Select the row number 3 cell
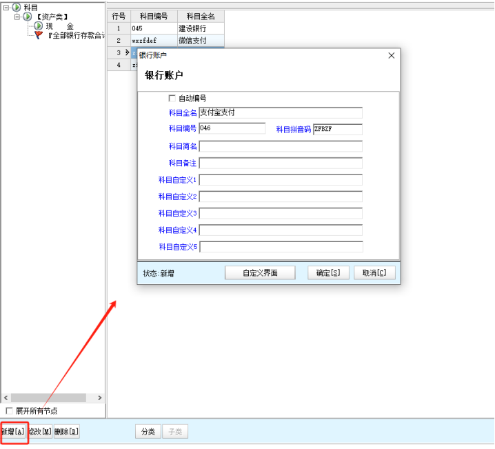495x449 pixels. pyautogui.click(x=119, y=52)
